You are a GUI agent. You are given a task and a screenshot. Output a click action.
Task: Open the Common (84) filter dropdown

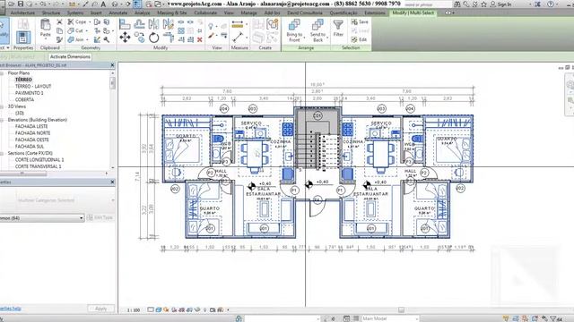pos(42,218)
